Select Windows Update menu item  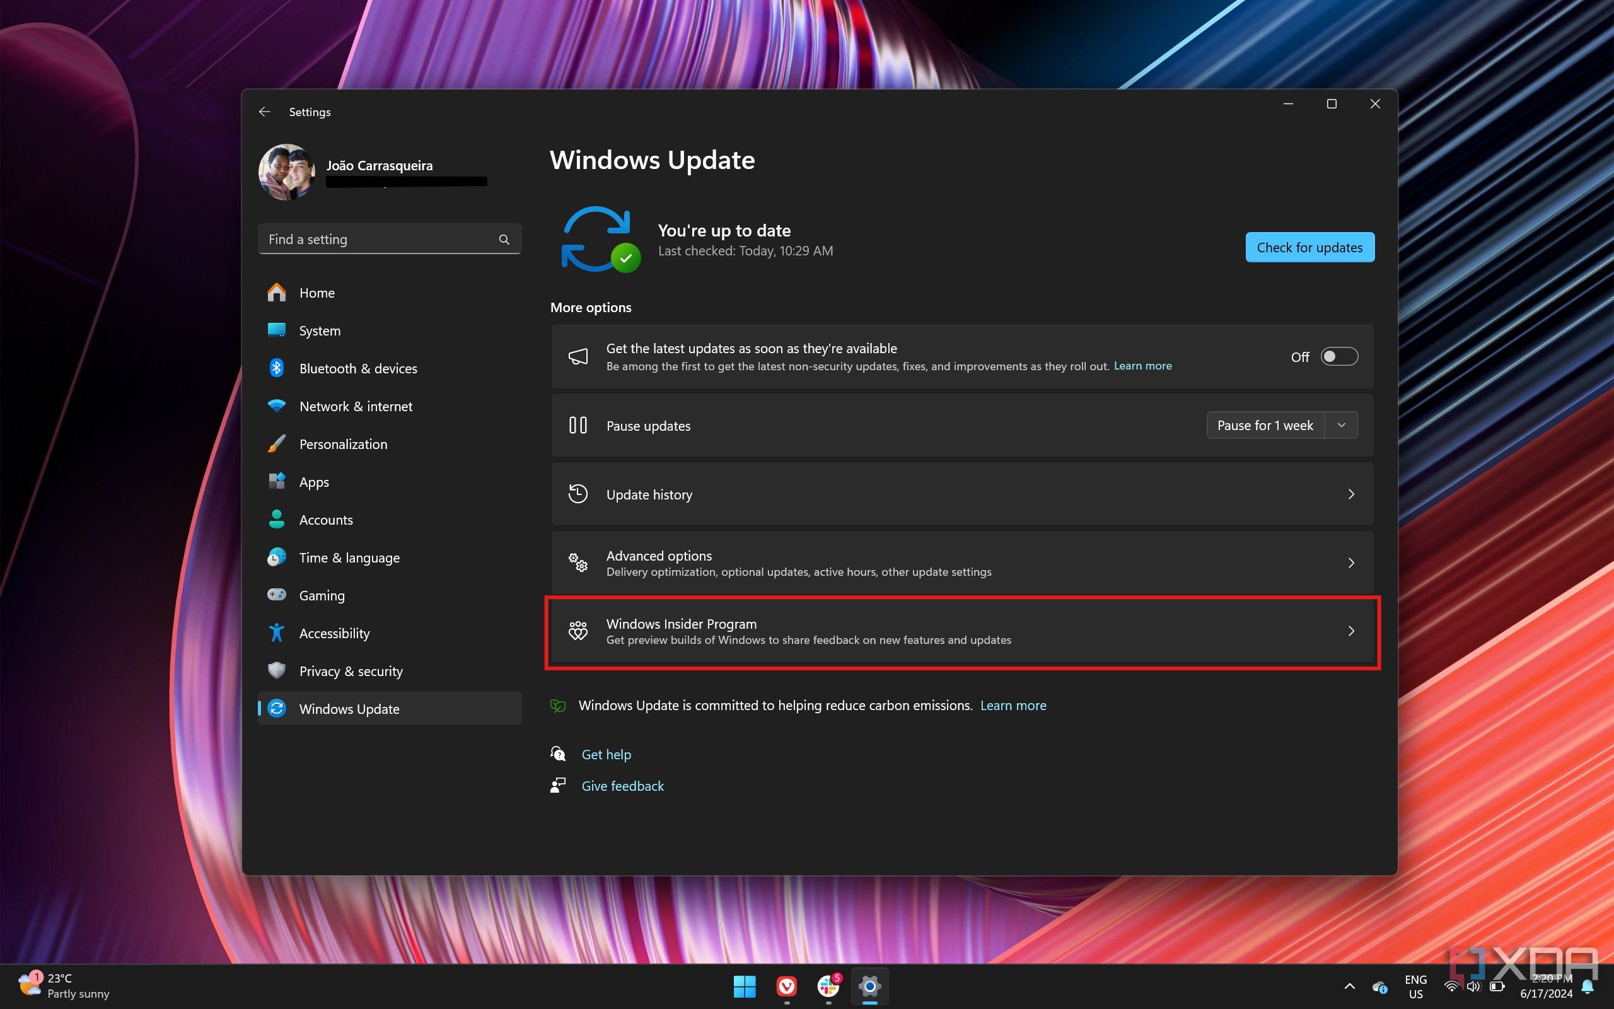pyautogui.click(x=349, y=708)
